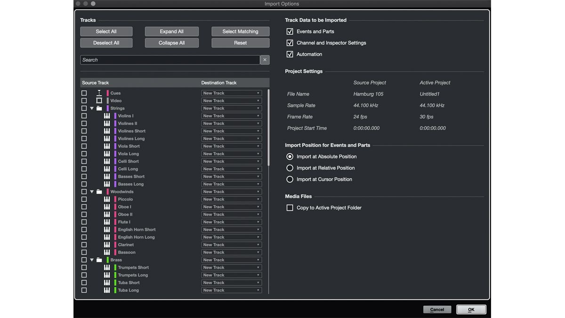Click the pink color strip of Woodwinds
Image resolution: width=565 pixels, height=318 pixels.
pyautogui.click(x=107, y=192)
